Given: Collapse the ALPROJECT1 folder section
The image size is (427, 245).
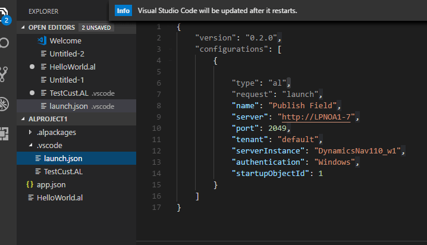Looking at the screenshot, I should click(23, 119).
